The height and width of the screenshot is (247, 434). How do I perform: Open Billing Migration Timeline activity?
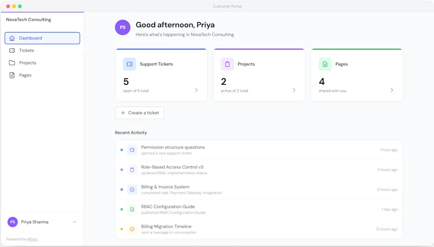pyautogui.click(x=259, y=229)
